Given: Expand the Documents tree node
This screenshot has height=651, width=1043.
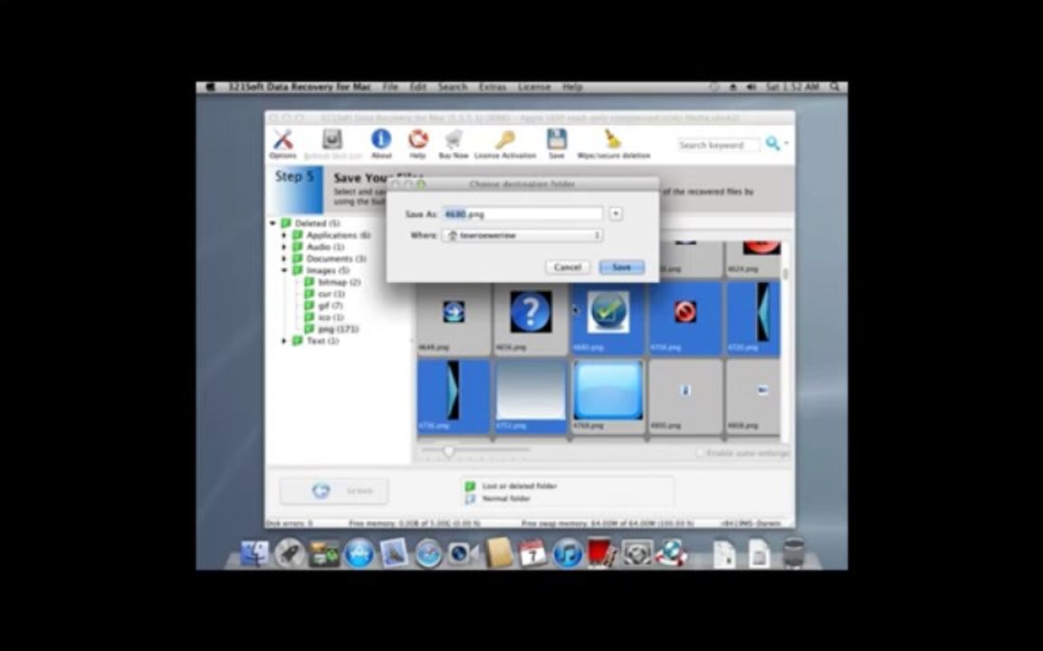Looking at the screenshot, I should pyautogui.click(x=284, y=259).
